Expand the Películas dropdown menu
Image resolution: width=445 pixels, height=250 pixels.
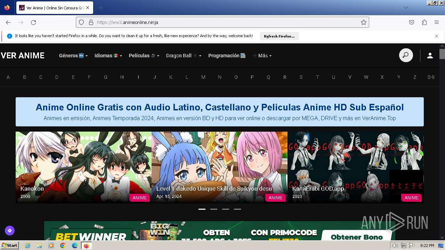tap(144, 56)
